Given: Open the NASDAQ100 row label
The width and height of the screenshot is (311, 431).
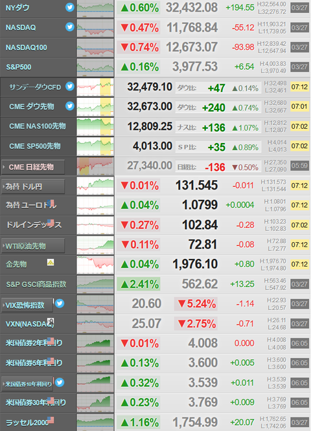Looking at the screenshot, I should click(x=26, y=47).
